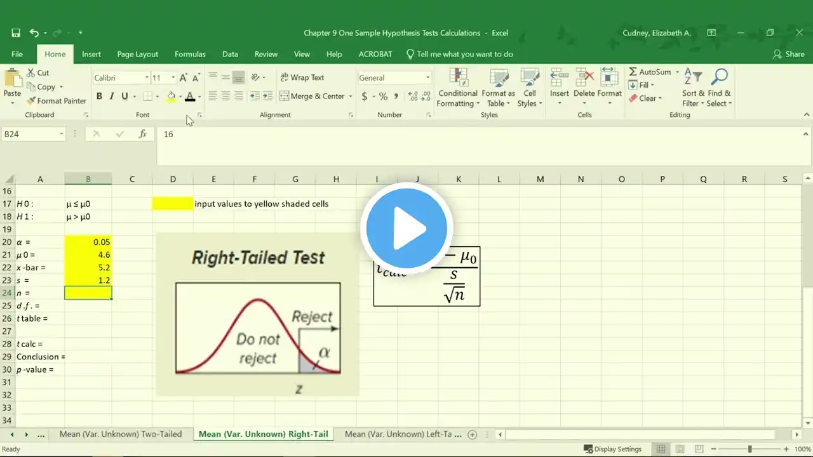Screen dimensions: 813x457
Task: Click the AutoSum button
Action: (650, 72)
